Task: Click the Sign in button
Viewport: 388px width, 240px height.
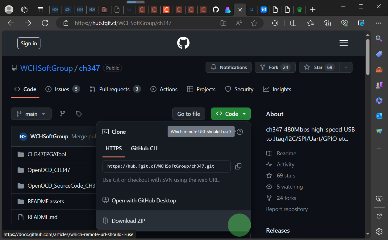Action: (29, 43)
